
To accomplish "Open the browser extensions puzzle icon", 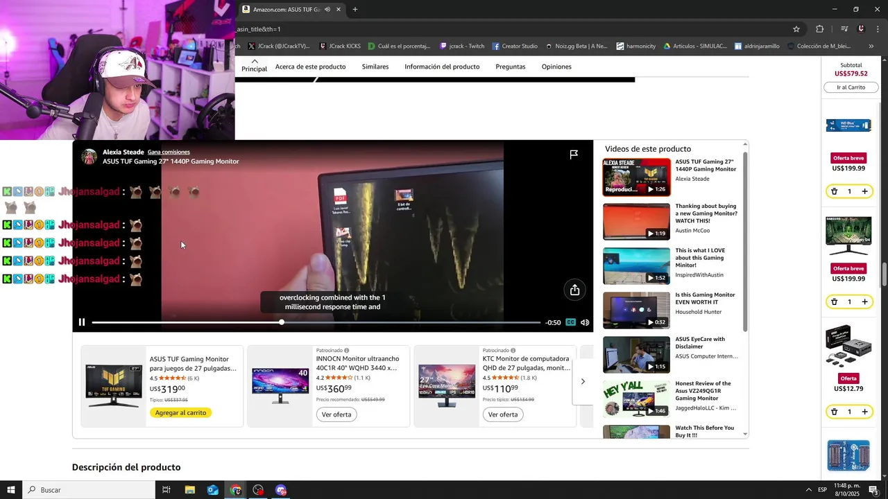I will tap(820, 29).
